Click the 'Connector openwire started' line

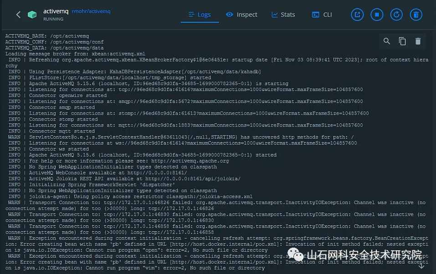coord(57,95)
